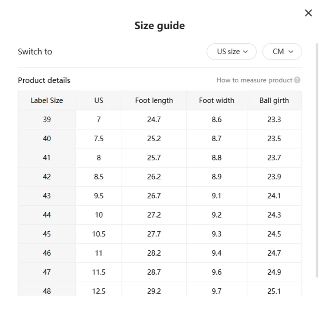Open the CM unit dropdown
Screen dimensions: 320x312
pos(282,52)
